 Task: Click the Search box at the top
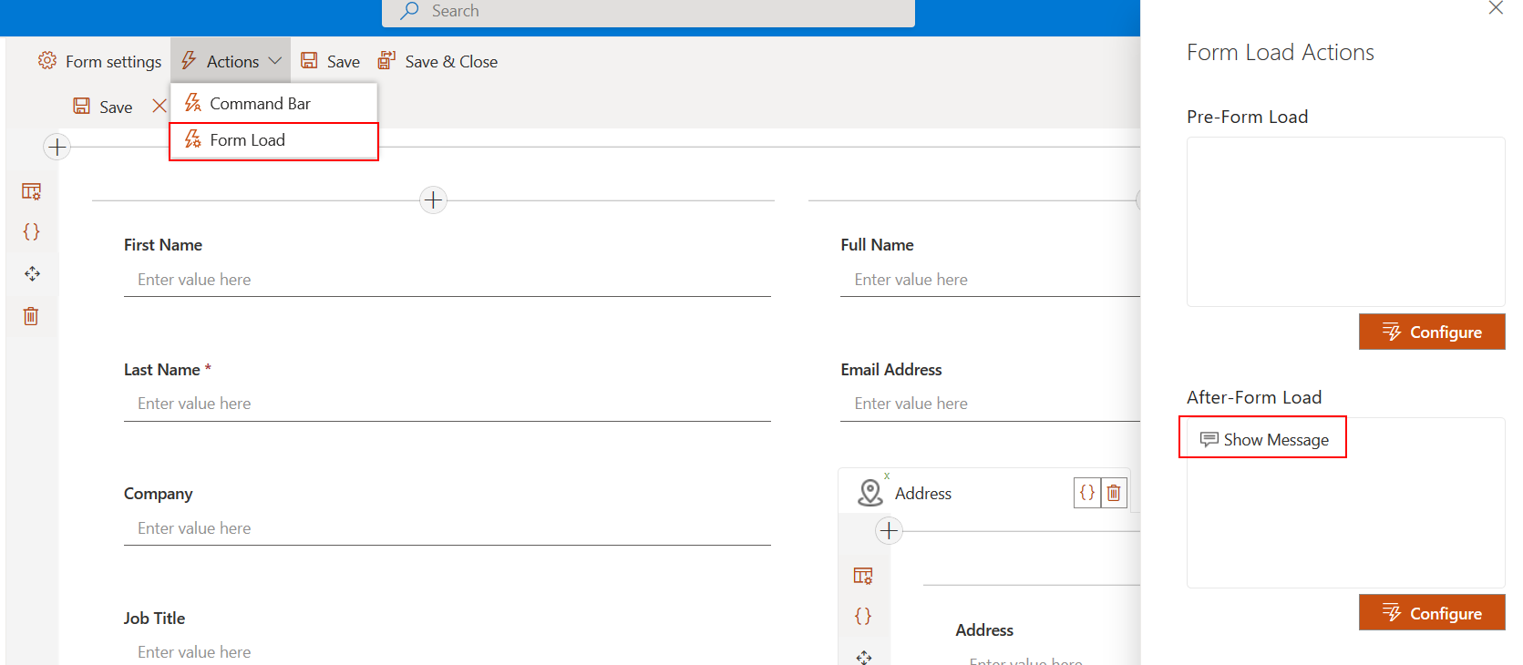pos(648,12)
